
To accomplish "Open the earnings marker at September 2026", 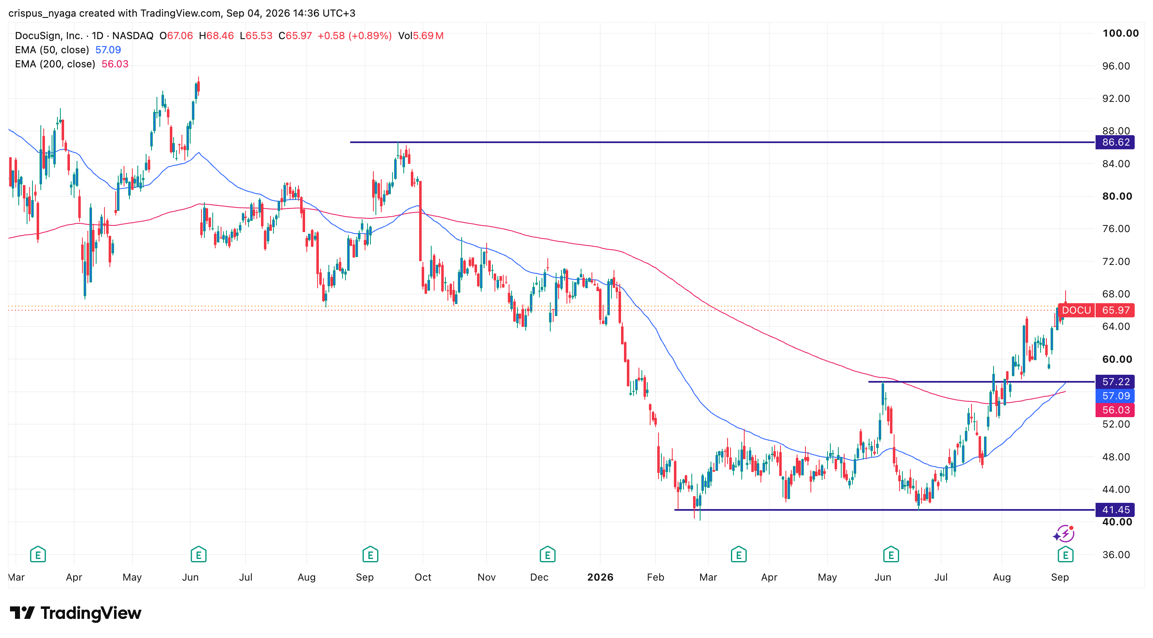I will (x=1066, y=555).
